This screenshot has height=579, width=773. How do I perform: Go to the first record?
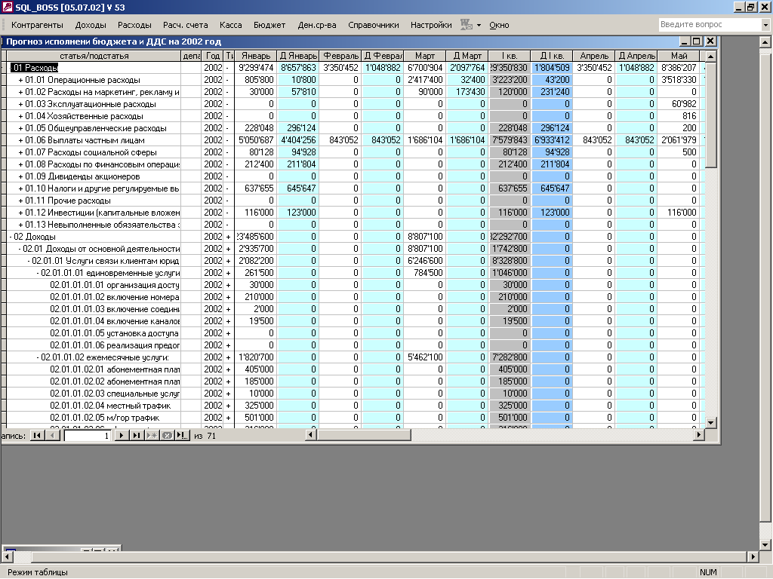(x=36, y=436)
